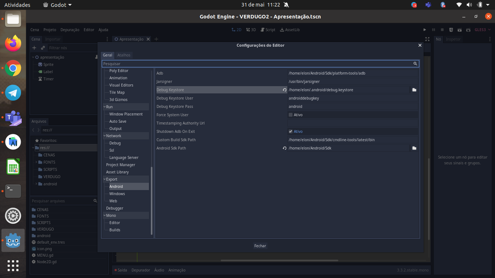
Task: Collapse the Run section
Action: coord(104,107)
